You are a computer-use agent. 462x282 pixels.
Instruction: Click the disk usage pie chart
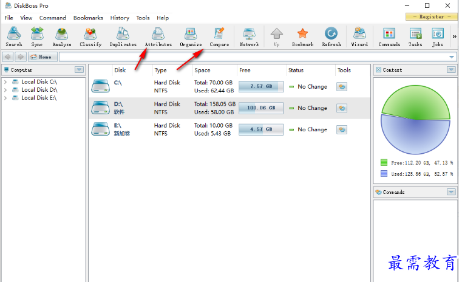click(x=415, y=120)
